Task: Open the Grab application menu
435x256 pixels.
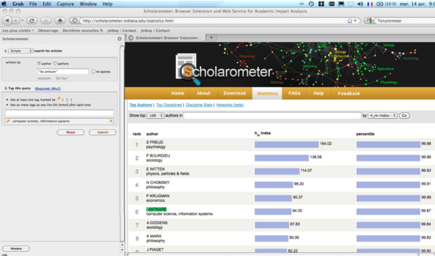Action: pos(18,4)
